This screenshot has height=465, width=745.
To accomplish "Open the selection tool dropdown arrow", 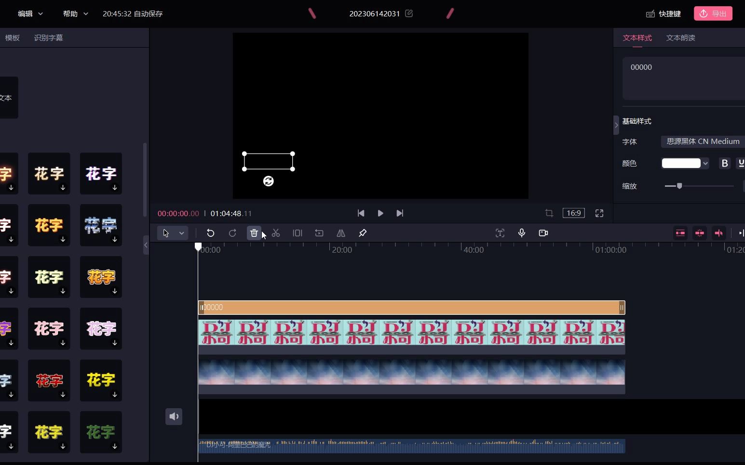I will [182, 233].
